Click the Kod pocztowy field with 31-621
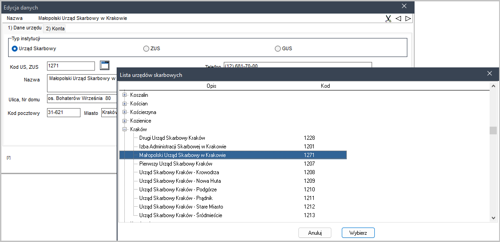Image resolution: width=500 pixels, height=242 pixels. (x=63, y=113)
